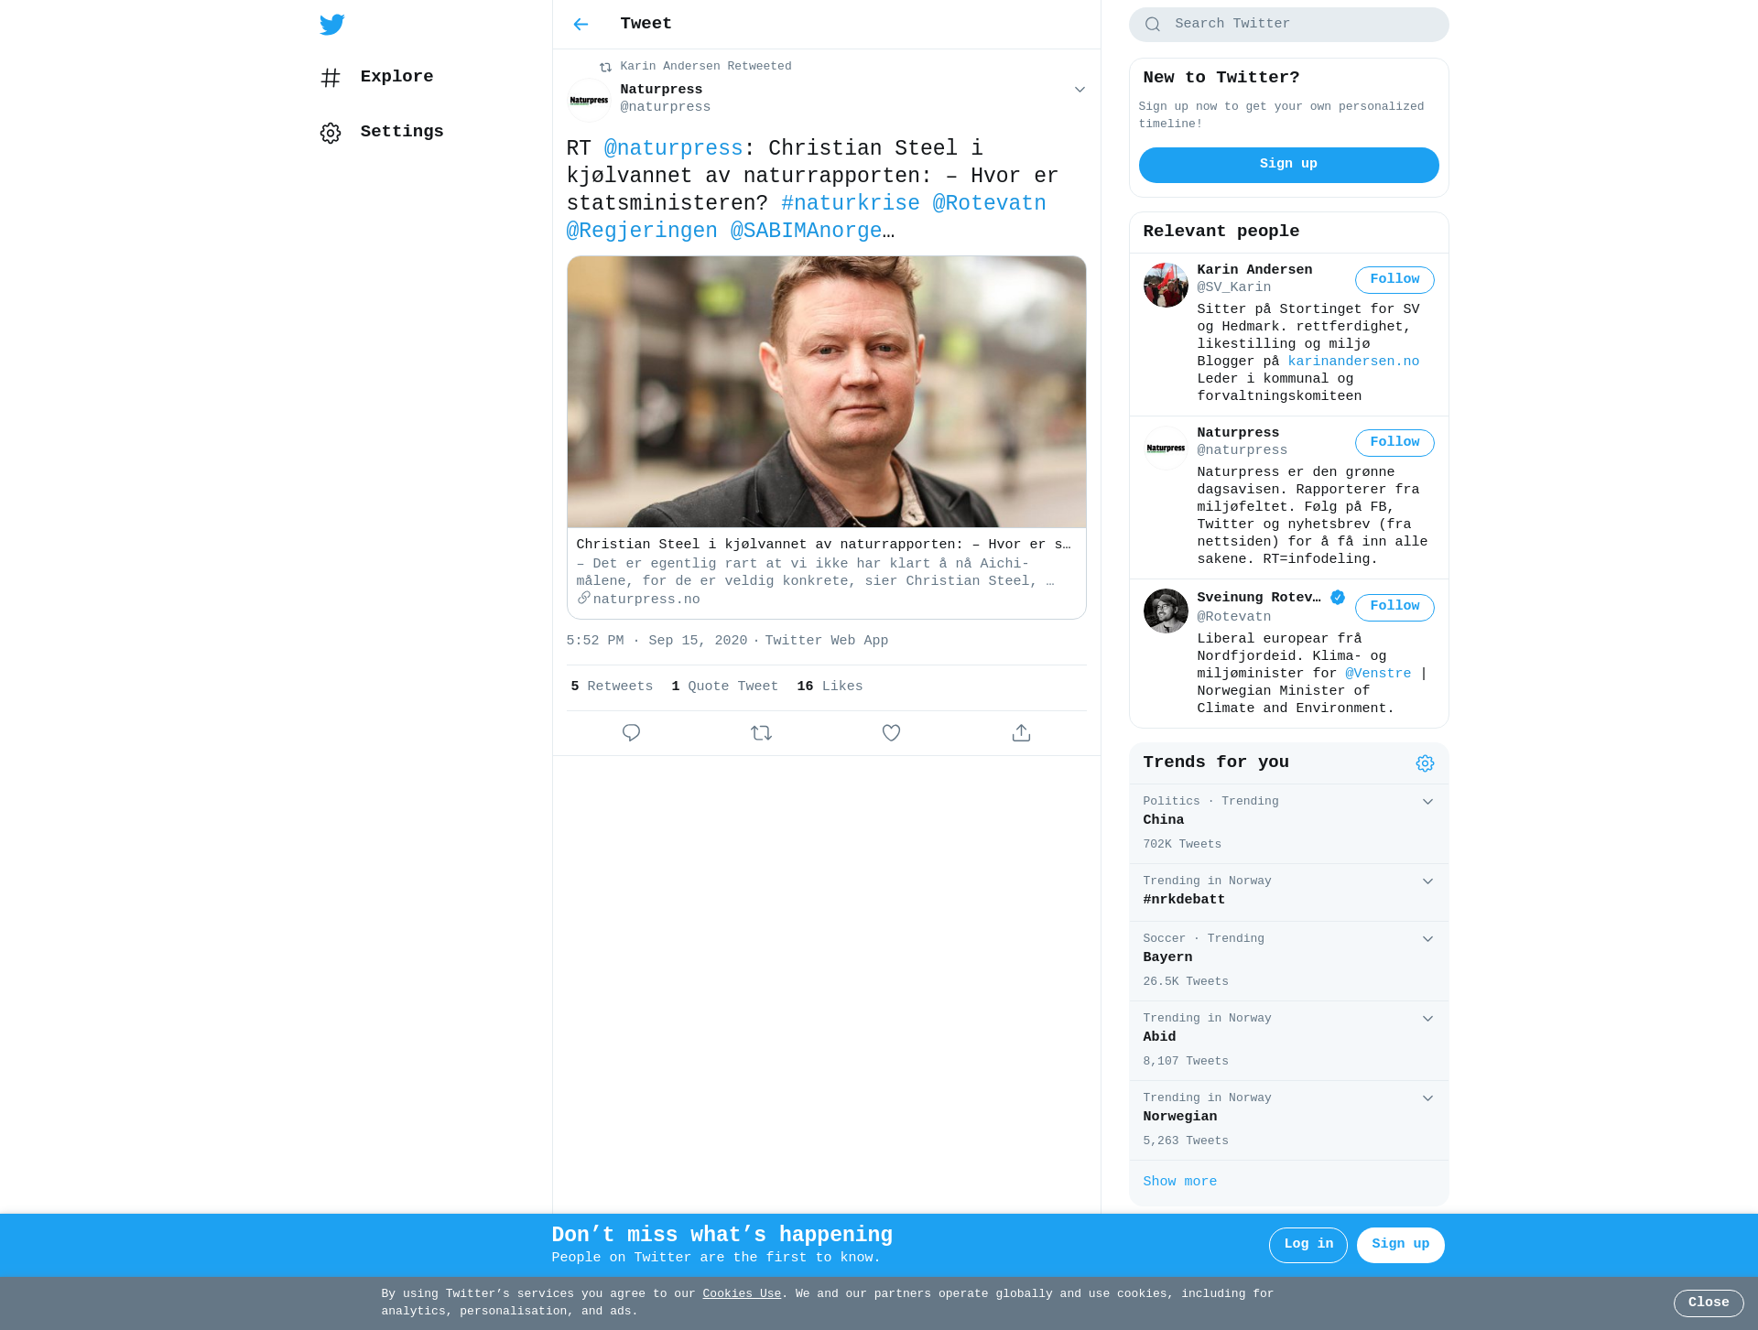
Task: Follow Sveinung Rotevatn
Action: click(x=1394, y=607)
